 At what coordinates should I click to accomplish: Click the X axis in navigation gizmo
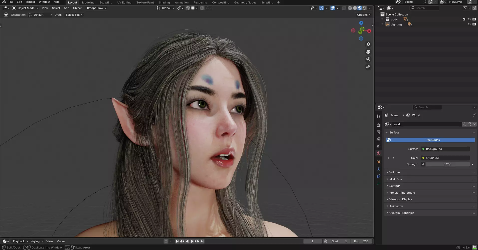[369, 31]
